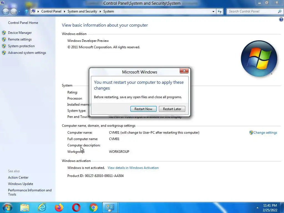The height and width of the screenshot is (213, 284).
Task: Click the shield icon next to Change settings
Action: pyautogui.click(x=251, y=133)
